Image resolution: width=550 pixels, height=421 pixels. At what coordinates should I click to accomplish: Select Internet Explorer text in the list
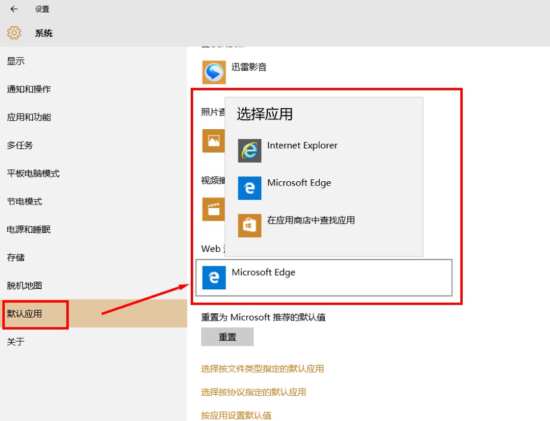(302, 145)
